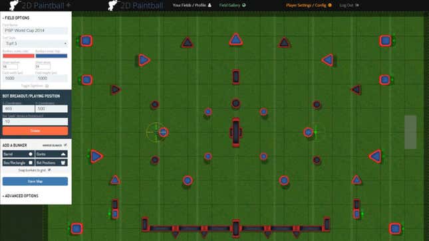Toggle Snap bunkers to grid checkbox
Image resolution: width=429 pixels, height=241 pixels.
click(x=49, y=170)
